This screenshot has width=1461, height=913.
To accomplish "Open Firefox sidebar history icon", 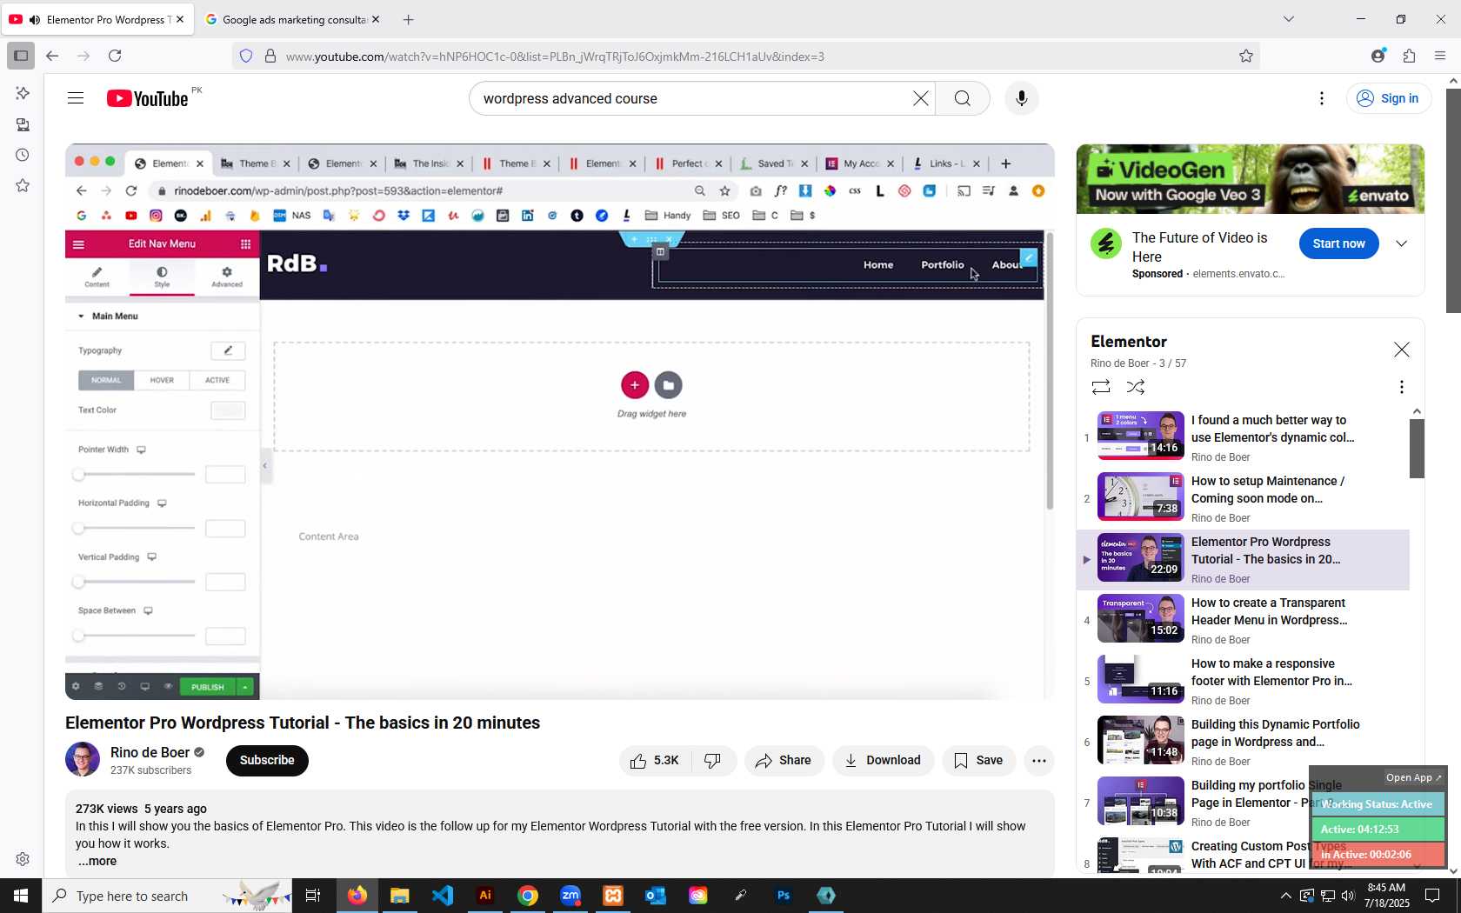I will coord(23,155).
